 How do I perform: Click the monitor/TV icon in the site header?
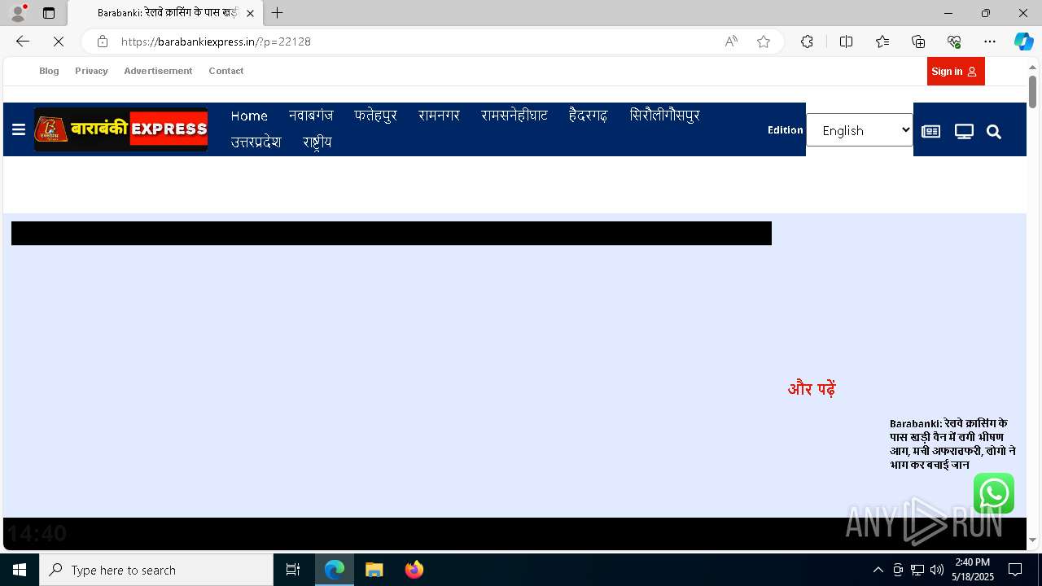coord(964,132)
